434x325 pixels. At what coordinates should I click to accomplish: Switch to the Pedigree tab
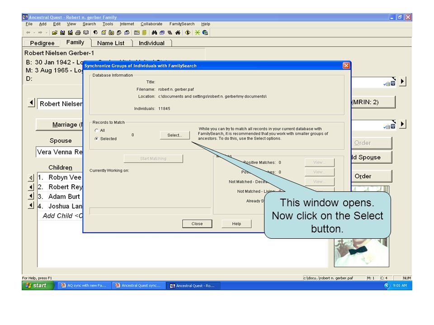42,43
